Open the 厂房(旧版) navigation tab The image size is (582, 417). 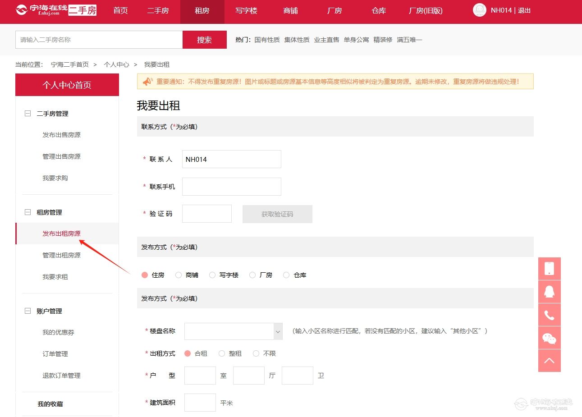426,10
